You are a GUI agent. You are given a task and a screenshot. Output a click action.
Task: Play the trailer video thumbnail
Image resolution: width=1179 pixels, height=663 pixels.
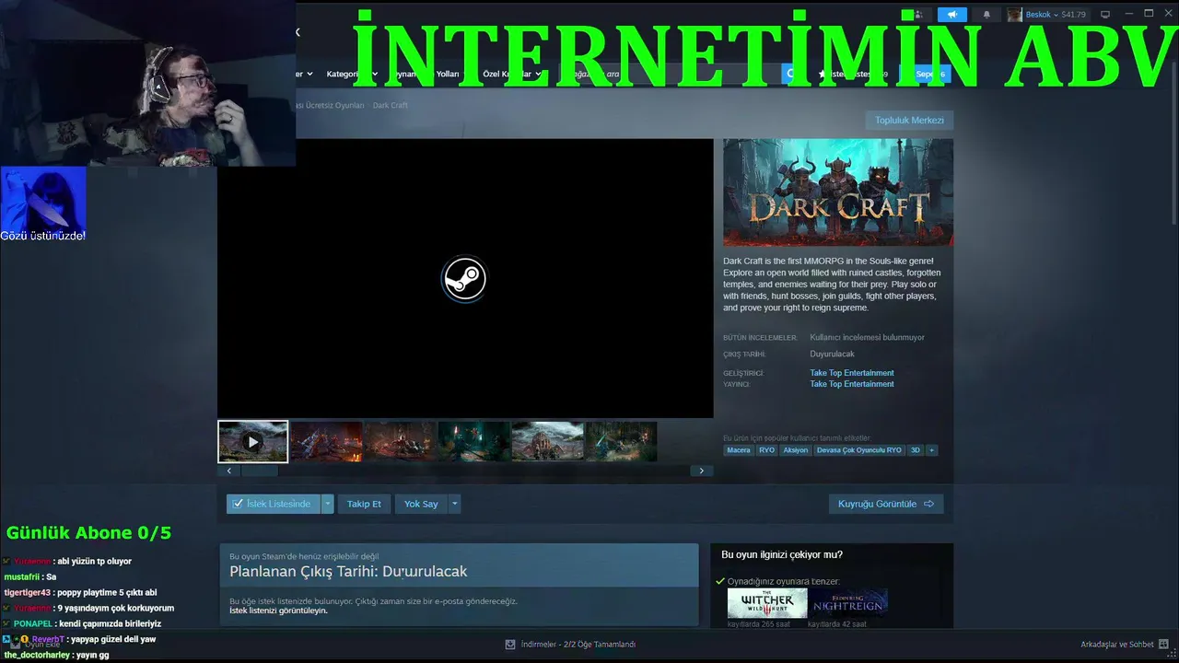[253, 442]
